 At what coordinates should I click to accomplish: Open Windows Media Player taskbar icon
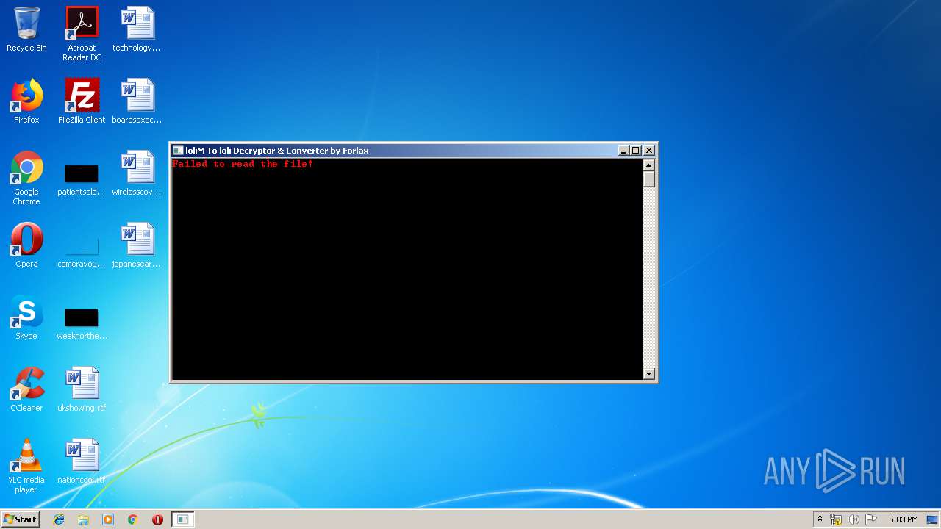[x=108, y=519]
